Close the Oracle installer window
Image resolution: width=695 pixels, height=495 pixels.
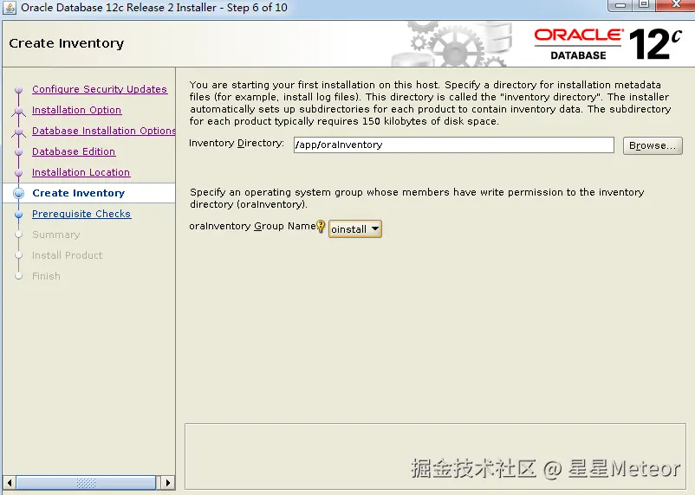pyautogui.click(x=675, y=5)
